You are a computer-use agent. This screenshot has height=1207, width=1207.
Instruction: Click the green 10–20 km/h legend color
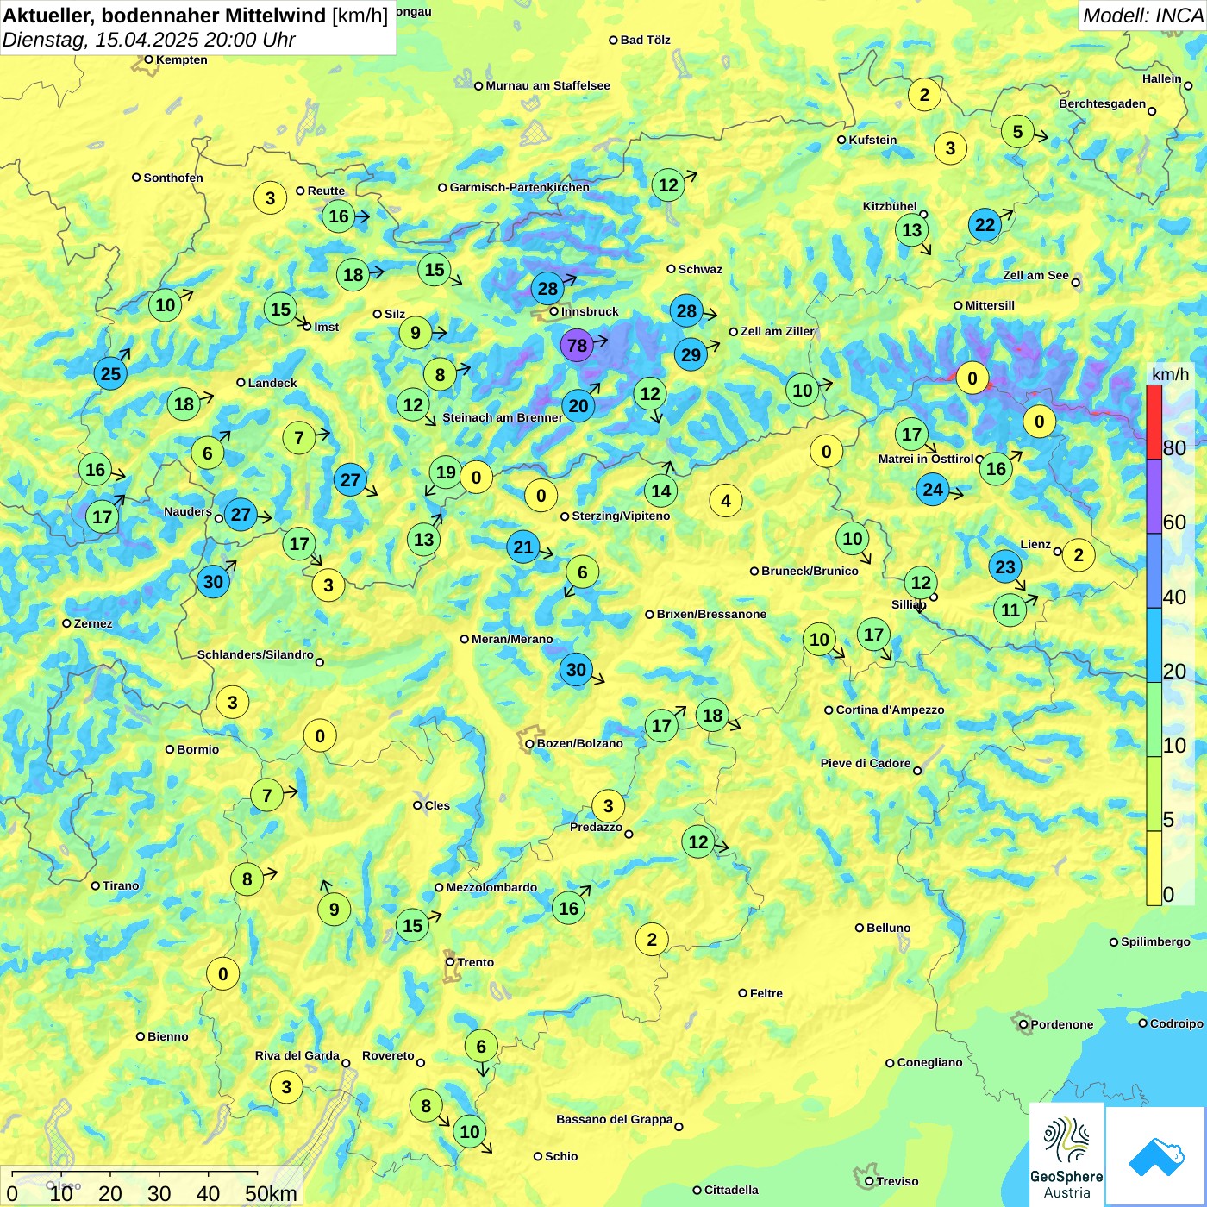1154,720
